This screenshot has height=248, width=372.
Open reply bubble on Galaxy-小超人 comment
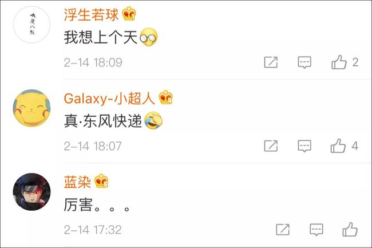tap(304, 146)
